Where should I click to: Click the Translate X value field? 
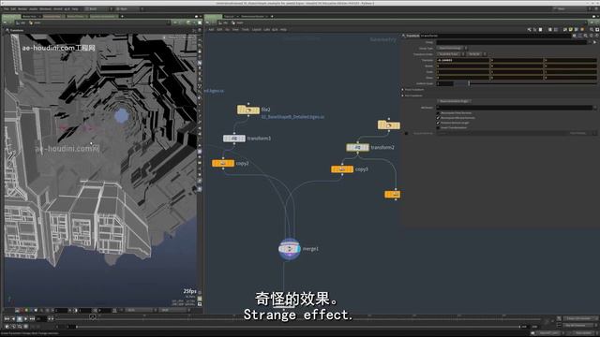[463, 60]
